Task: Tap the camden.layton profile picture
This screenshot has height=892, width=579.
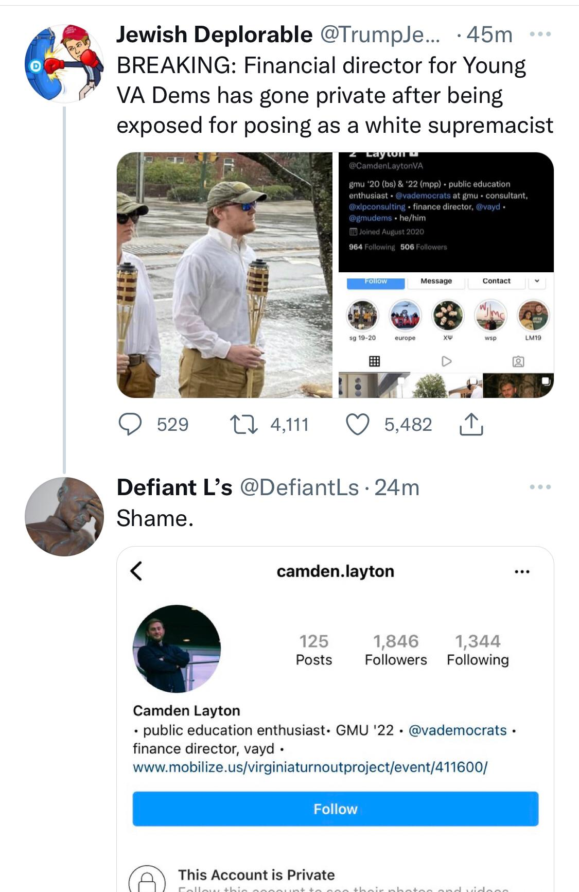Action: [x=177, y=649]
